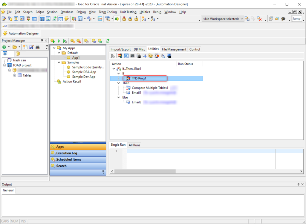
Task: Click the schedule app gear with clock icon
Action: 86,41
